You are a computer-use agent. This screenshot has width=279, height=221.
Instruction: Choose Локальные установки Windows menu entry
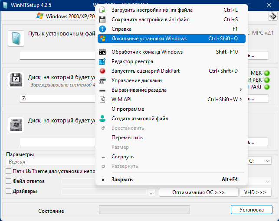tap(171, 38)
